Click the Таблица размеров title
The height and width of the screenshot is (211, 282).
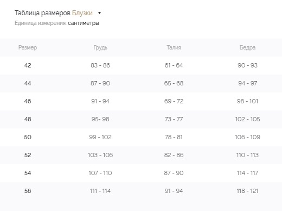pyautogui.click(x=42, y=13)
